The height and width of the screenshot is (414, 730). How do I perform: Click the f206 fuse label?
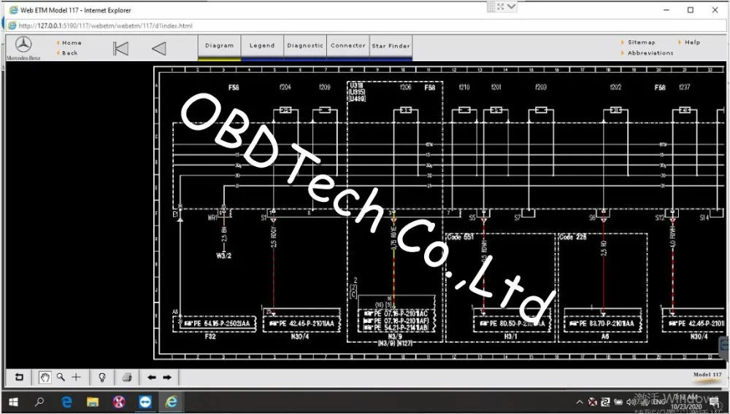pyautogui.click(x=405, y=87)
